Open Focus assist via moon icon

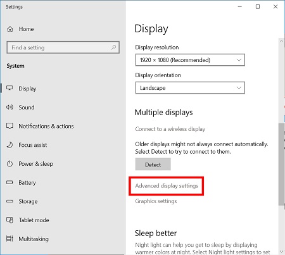pyautogui.click(x=9, y=145)
